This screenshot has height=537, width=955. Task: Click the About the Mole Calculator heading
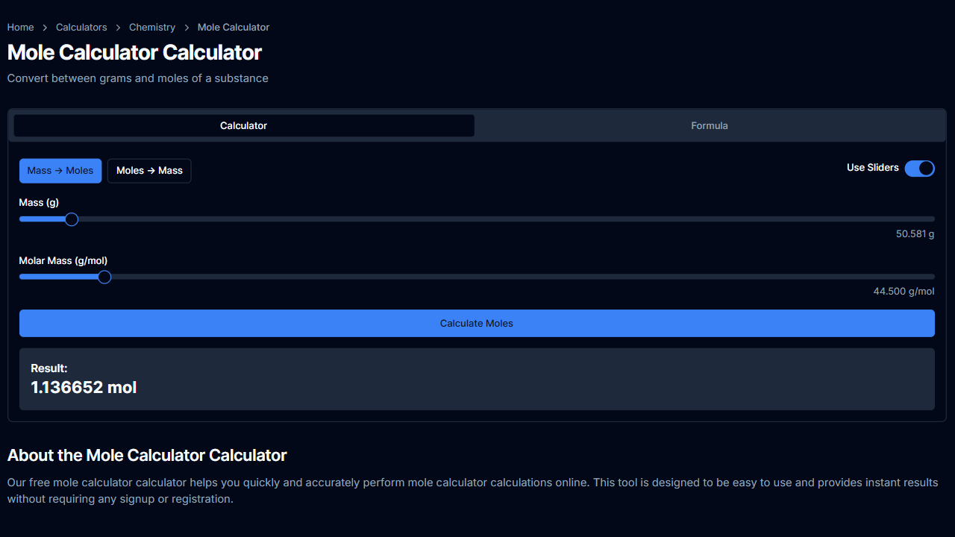click(x=147, y=455)
